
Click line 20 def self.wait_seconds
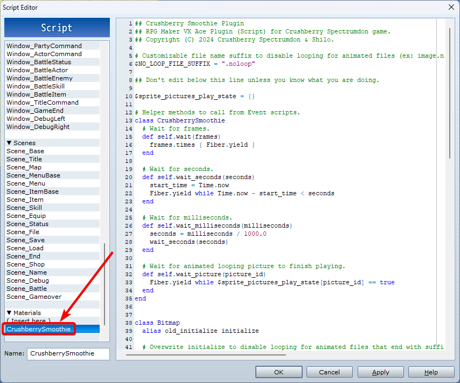pyautogui.click(x=198, y=177)
